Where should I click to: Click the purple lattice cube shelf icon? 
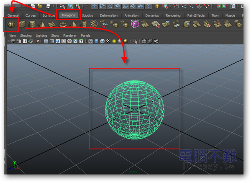click(x=135, y=24)
